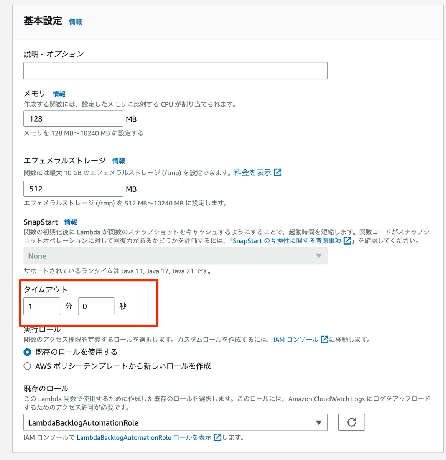Select AWS ポリシーテンプレートから新しいロールを作成 radio
Image resolution: width=446 pixels, height=460 pixels.
coord(27,366)
